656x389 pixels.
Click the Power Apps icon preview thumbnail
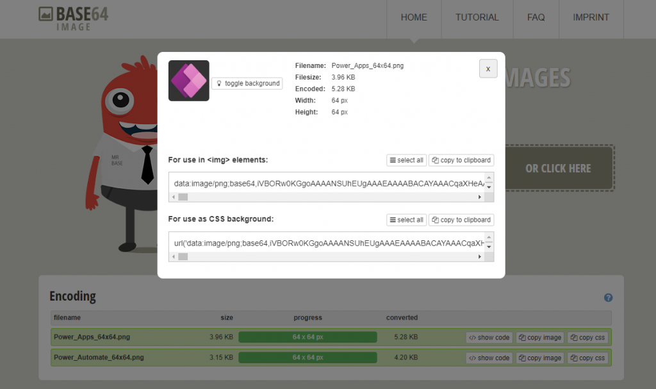(188, 81)
